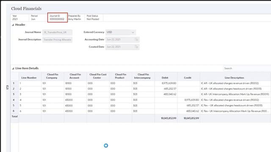Select the Journal ID 1000000002 value
The image size is (271, 152).
point(57,19)
